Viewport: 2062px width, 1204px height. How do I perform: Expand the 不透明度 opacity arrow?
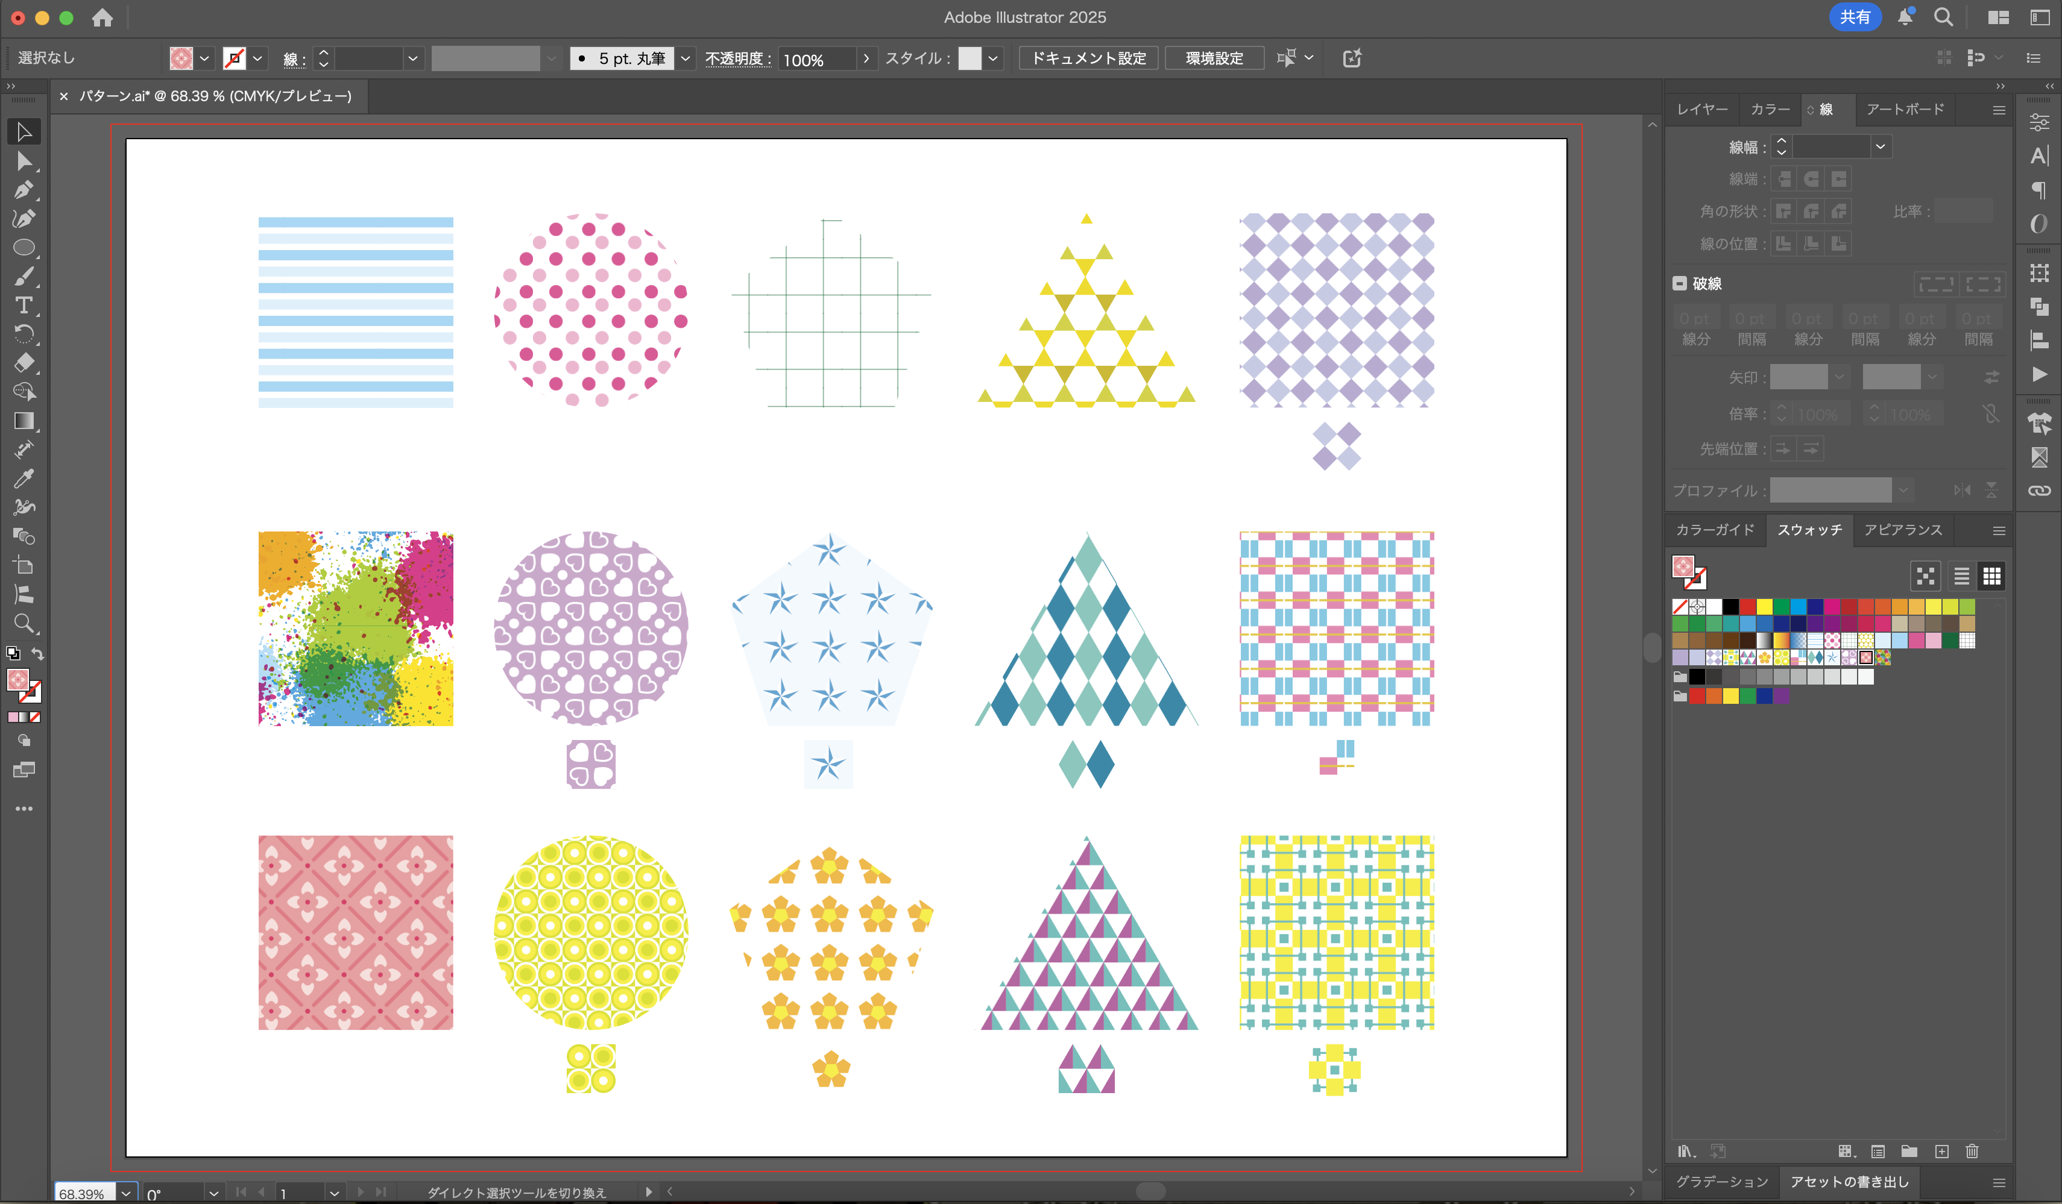866,58
